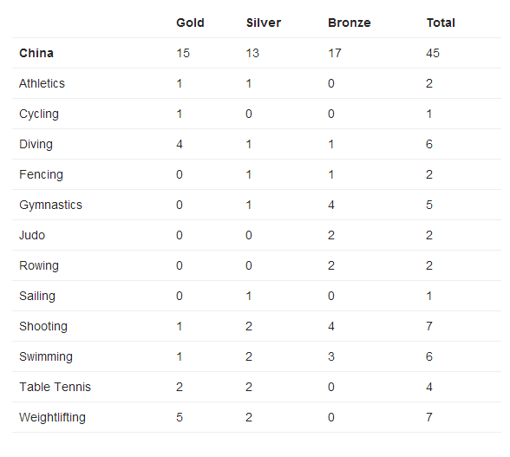Screen dimensions: 510x457
Task: Click the Cycling row label
Action: tap(39, 114)
